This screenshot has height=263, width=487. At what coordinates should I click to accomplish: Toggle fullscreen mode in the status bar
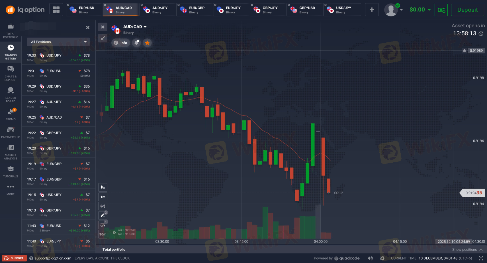pyautogui.click(x=481, y=258)
